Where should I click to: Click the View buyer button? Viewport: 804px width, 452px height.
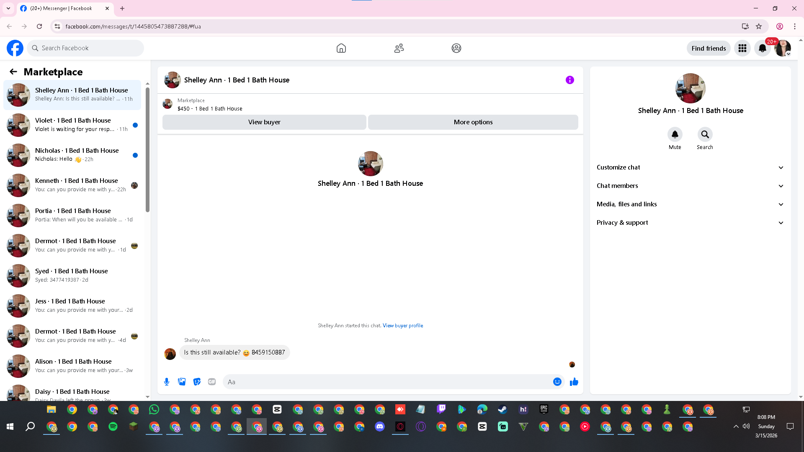pos(264,122)
